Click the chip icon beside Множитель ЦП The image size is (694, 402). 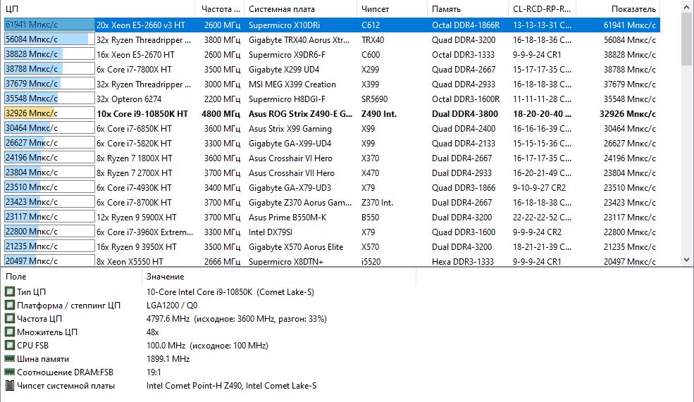[x=9, y=332]
